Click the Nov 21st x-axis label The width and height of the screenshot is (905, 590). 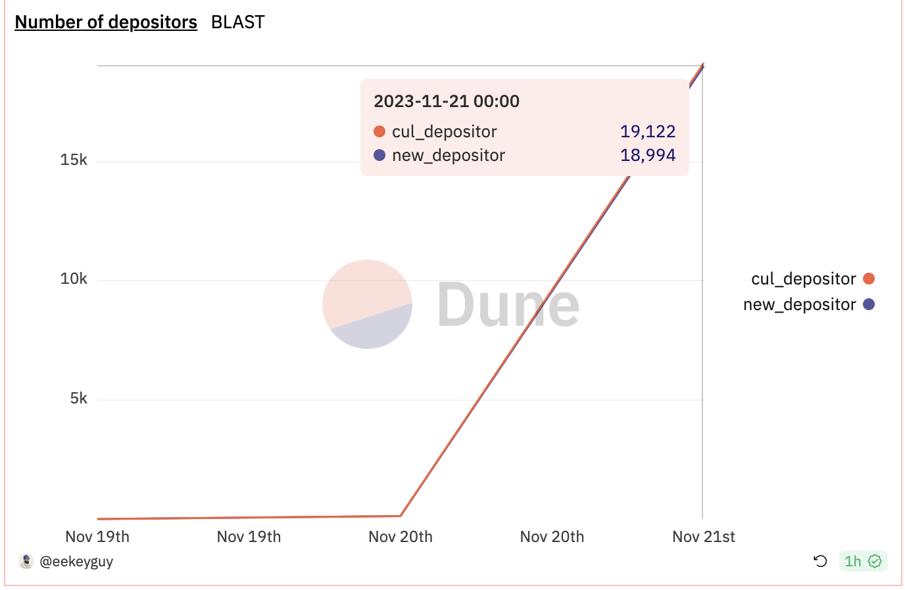point(703,537)
